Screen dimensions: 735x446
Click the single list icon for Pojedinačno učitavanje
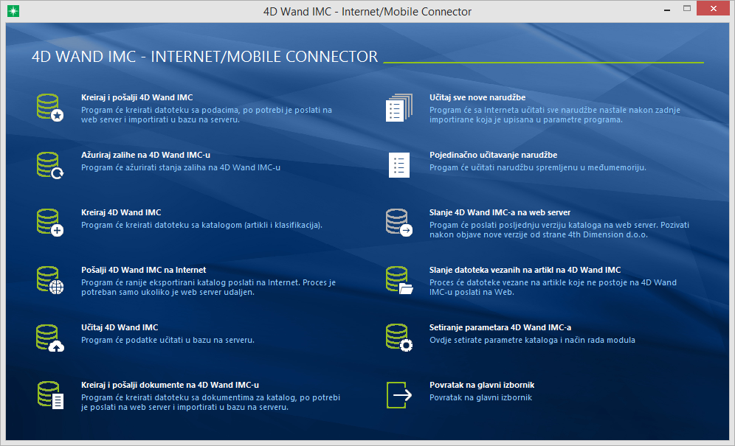399,165
